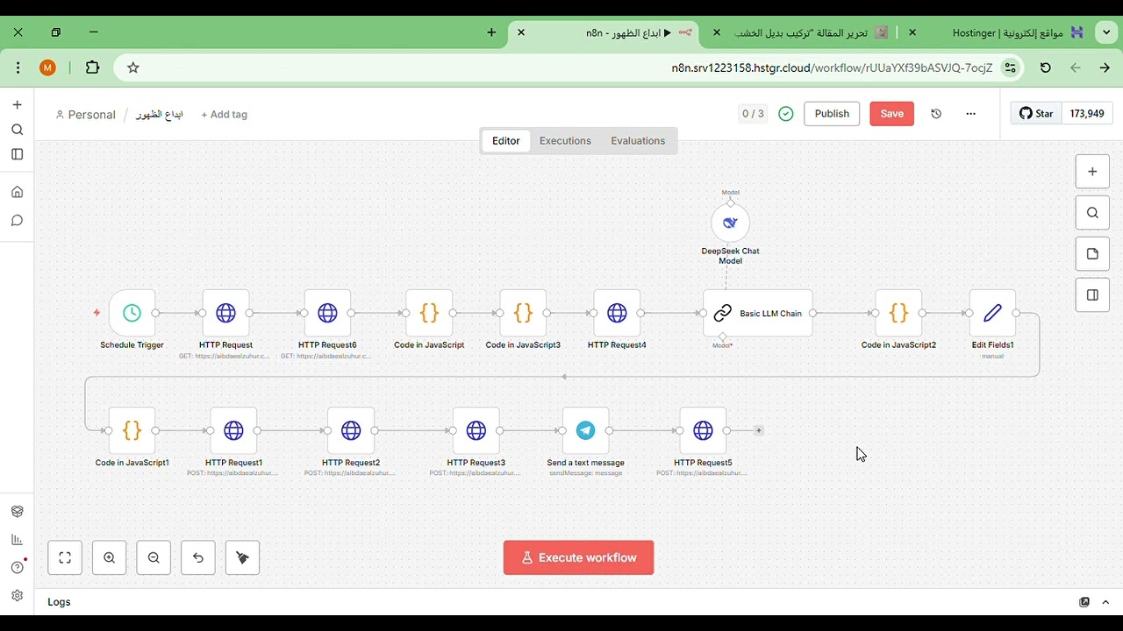Expand the browser tab search dropdown
This screenshot has width=1123, height=631.
pos(1107,32)
